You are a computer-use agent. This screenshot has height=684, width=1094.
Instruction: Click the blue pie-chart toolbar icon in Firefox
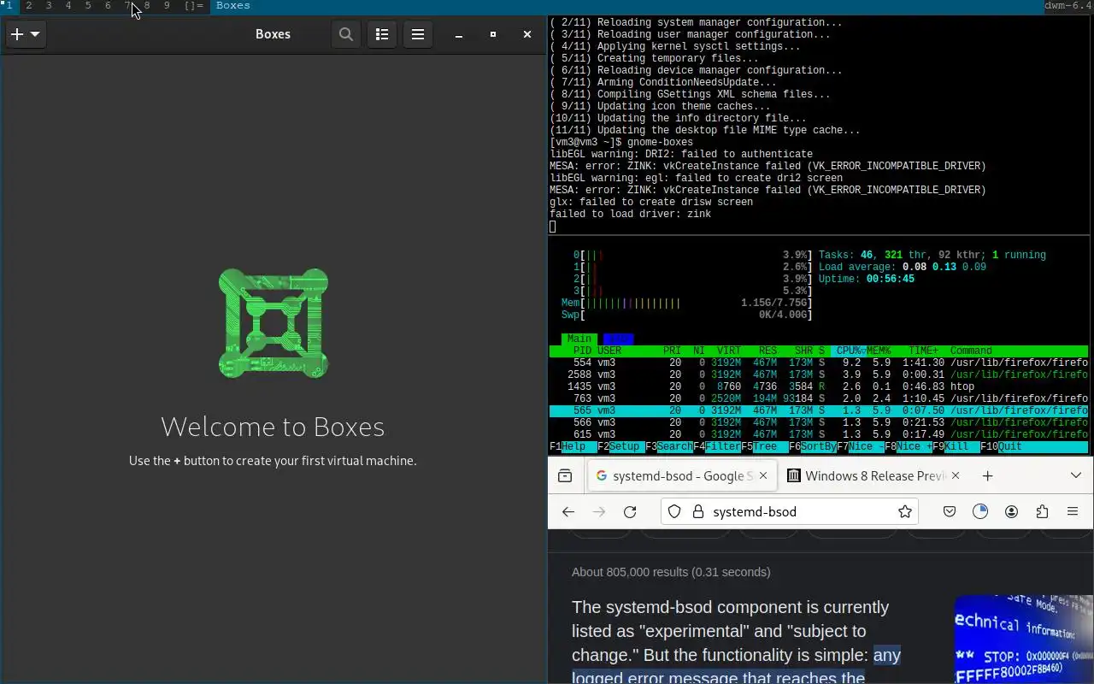click(980, 511)
